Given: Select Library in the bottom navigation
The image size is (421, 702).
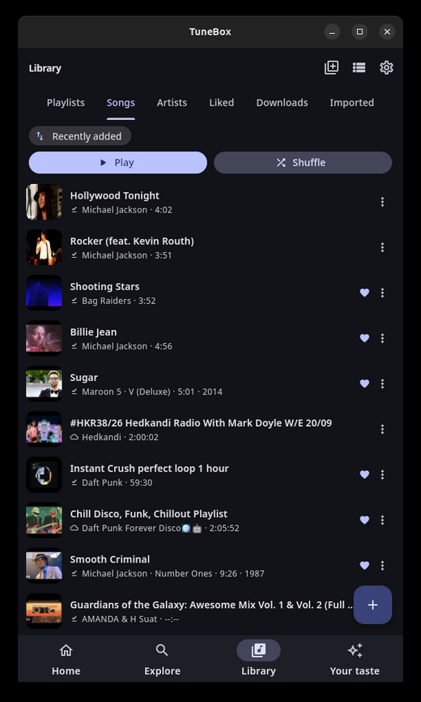Looking at the screenshot, I should (258, 659).
